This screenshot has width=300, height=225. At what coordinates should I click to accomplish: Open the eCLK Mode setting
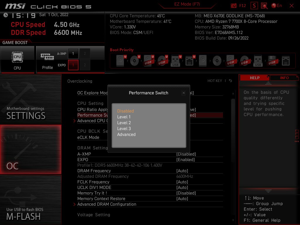150,137
